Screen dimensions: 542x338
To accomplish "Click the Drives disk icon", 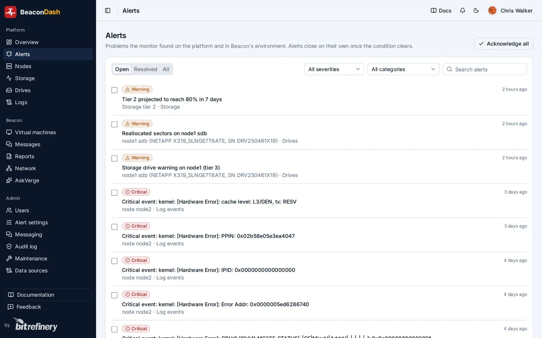I will [9, 90].
